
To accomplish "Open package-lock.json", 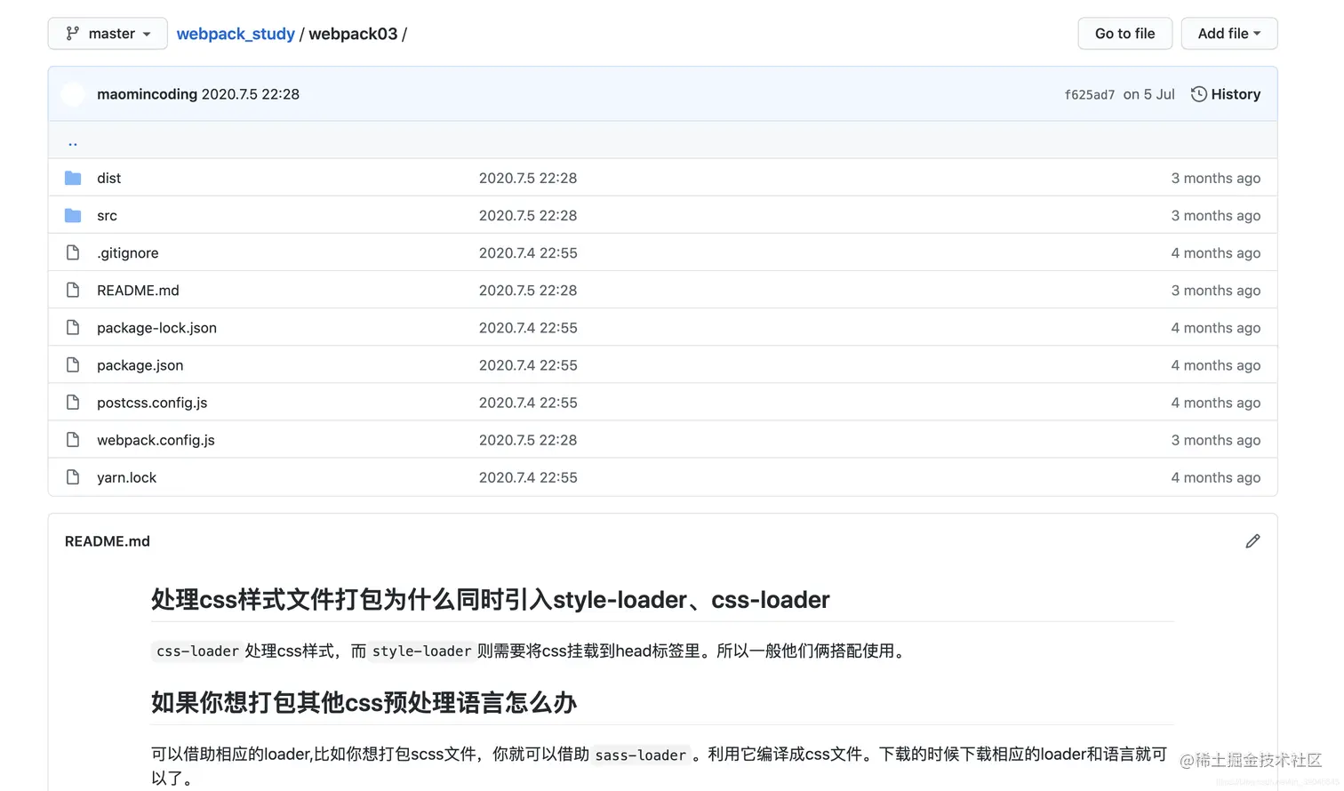I will [x=156, y=328].
